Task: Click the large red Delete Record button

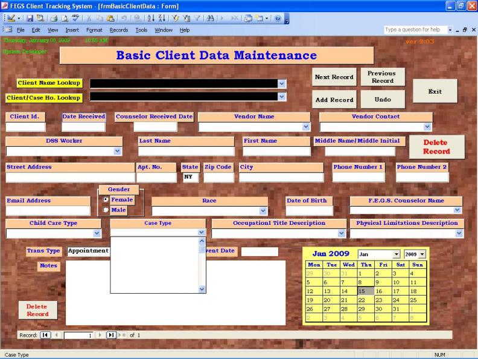Action: click(x=436, y=147)
